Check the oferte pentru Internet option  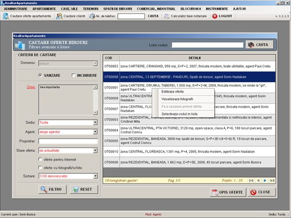click(40, 159)
